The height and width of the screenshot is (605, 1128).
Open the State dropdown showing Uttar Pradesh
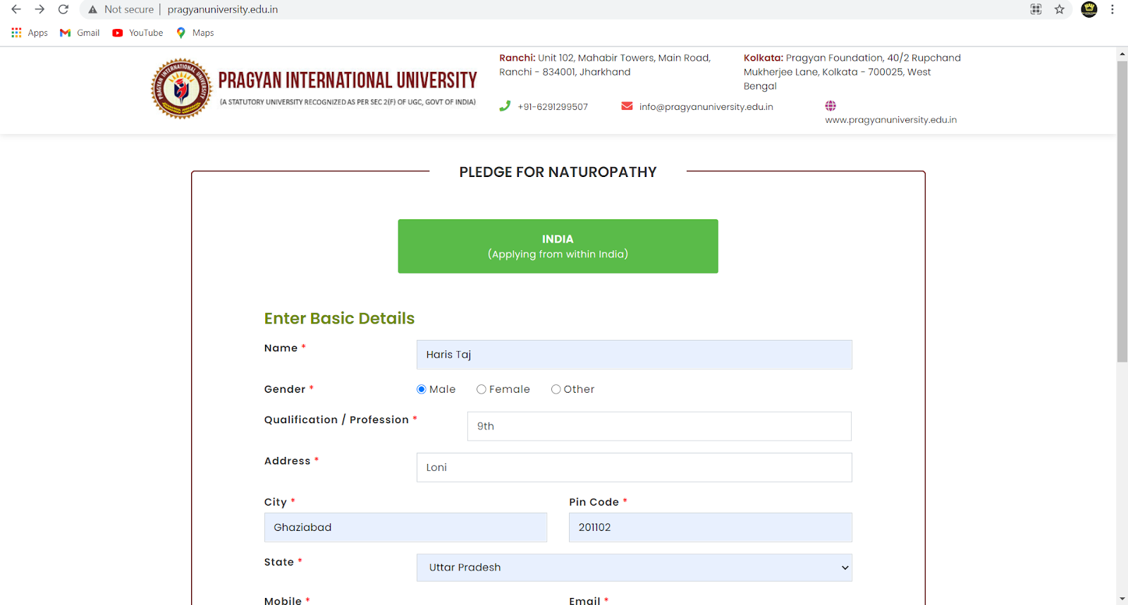[634, 568]
